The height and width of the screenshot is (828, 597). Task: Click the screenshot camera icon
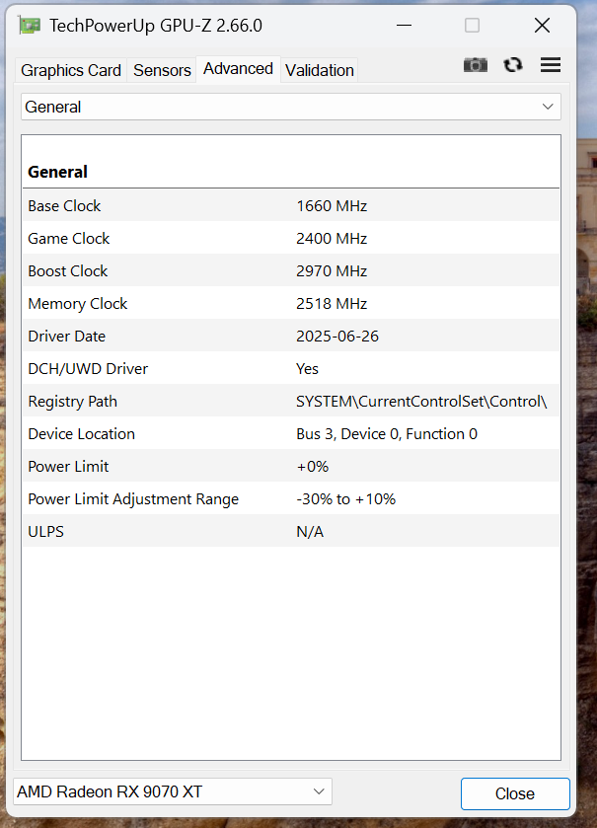(x=475, y=65)
